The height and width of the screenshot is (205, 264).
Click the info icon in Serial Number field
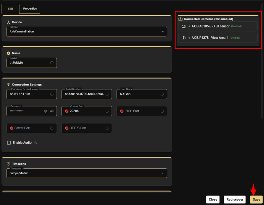pyautogui.click(x=107, y=94)
